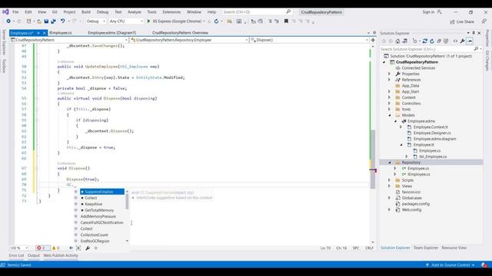Click the Bookmark icon in toolbar

[286, 21]
